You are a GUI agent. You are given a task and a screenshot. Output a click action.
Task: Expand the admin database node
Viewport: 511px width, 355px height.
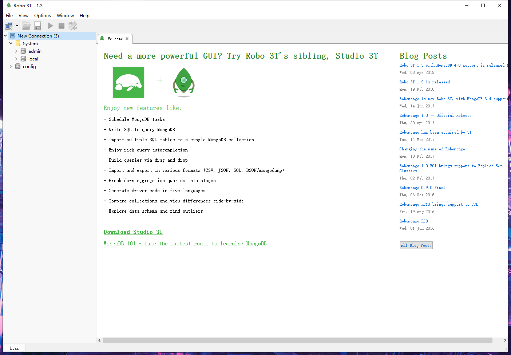pyautogui.click(x=16, y=51)
